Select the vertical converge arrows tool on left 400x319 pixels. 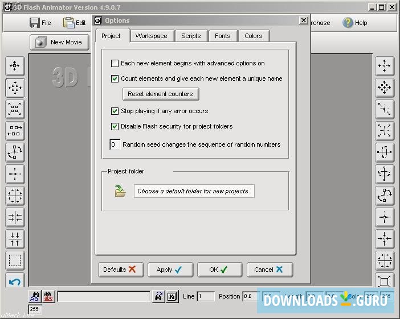pyautogui.click(x=15, y=239)
